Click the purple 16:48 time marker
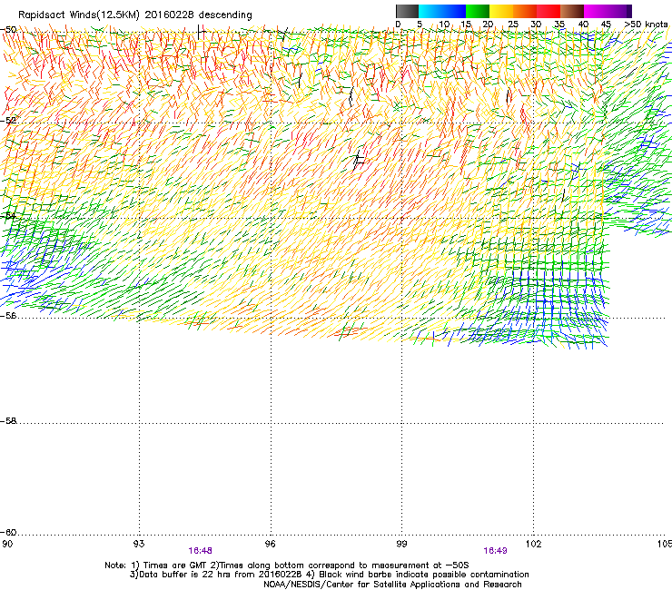 coord(200,551)
